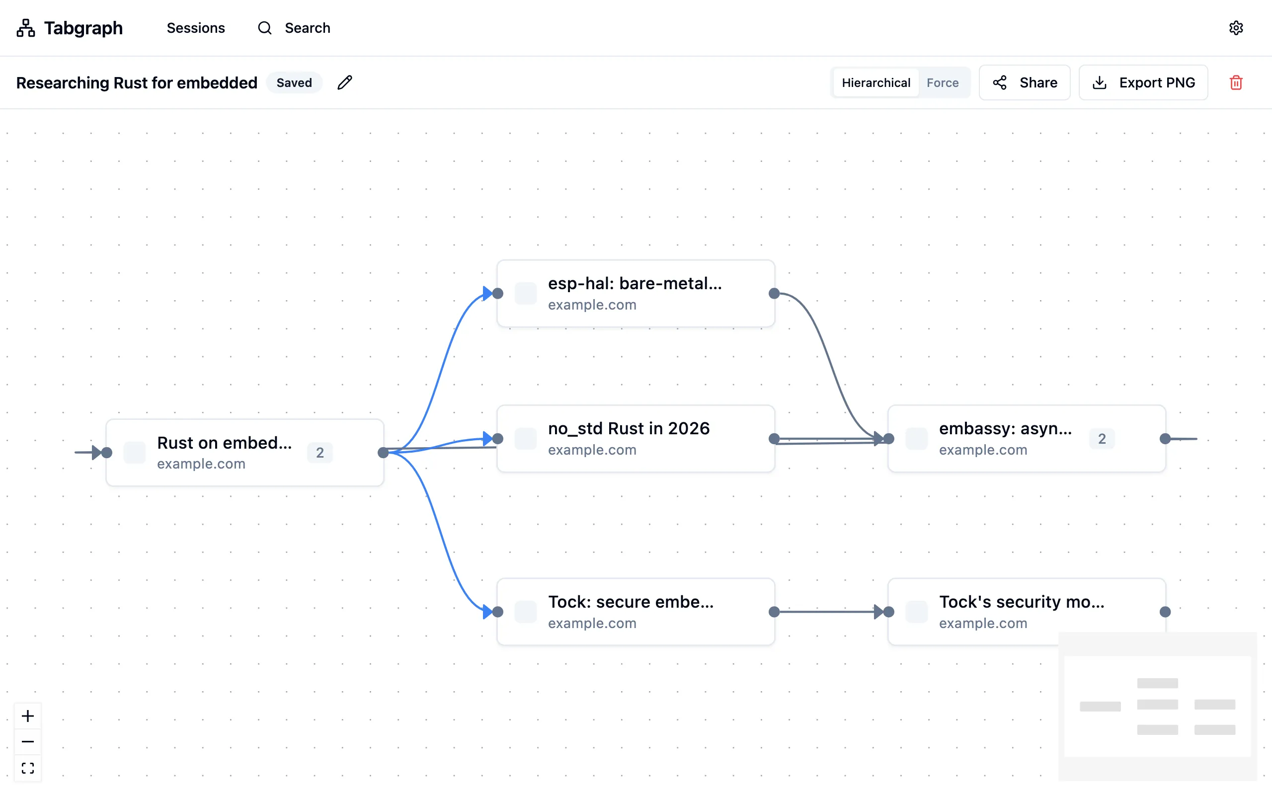Click input handle of 'embassy: asyn...' node

[x=889, y=439]
